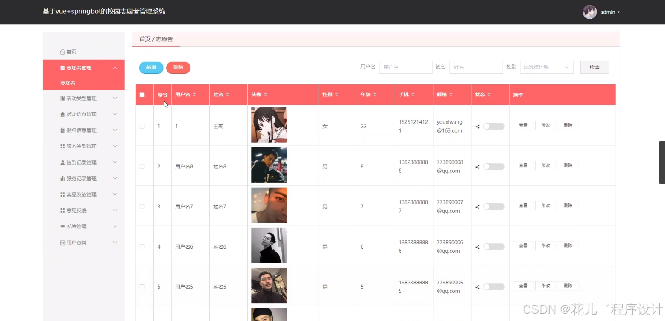Image resolution: width=665 pixels, height=321 pixels.
Task: Check the select-all header checkbox
Action: coord(142,95)
